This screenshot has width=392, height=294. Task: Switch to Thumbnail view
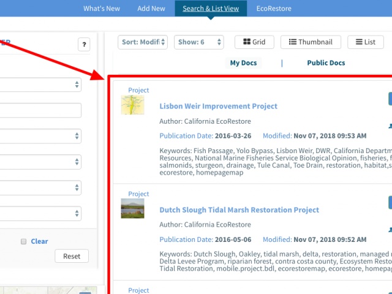tap(311, 42)
